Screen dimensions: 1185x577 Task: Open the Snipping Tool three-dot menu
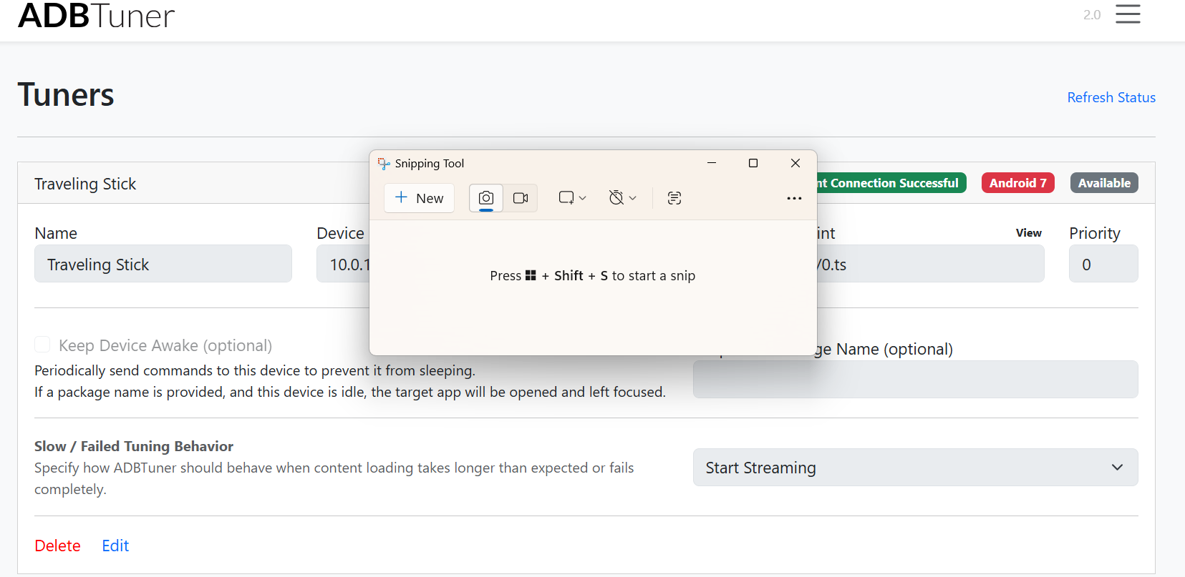794,198
